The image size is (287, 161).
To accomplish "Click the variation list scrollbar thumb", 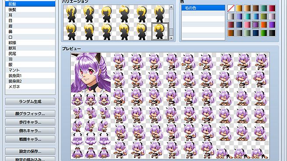I will (x=171, y=32).
